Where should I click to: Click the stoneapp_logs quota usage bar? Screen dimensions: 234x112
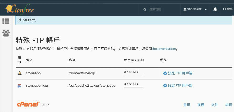134,88
